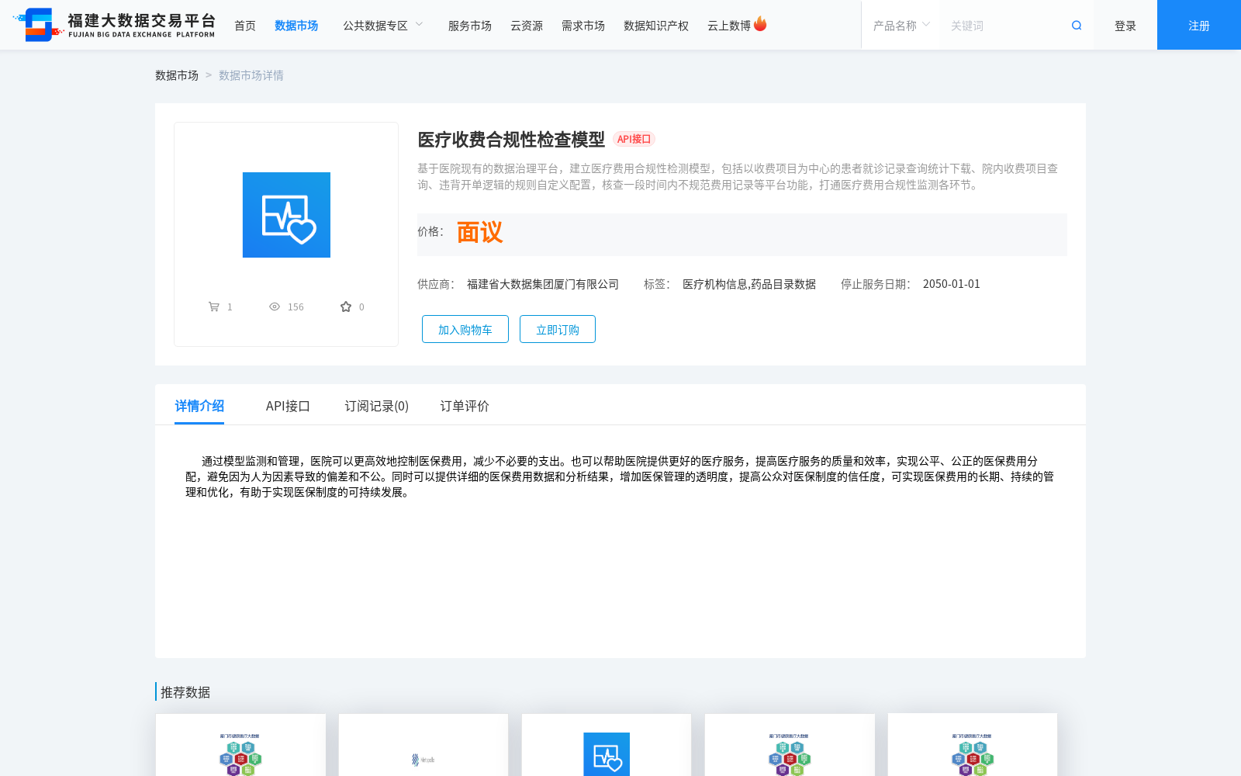Click the shopping cart count icon
The image size is (1241, 776).
[x=214, y=307]
